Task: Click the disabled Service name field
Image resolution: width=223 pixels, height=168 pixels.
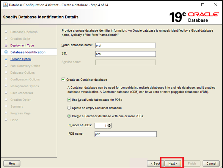Action: click(125, 63)
